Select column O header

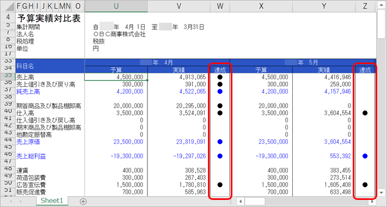tap(78, 6)
